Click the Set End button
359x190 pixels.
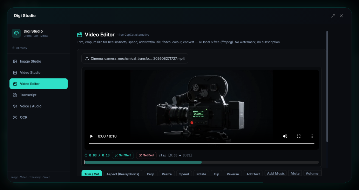coord(146,155)
